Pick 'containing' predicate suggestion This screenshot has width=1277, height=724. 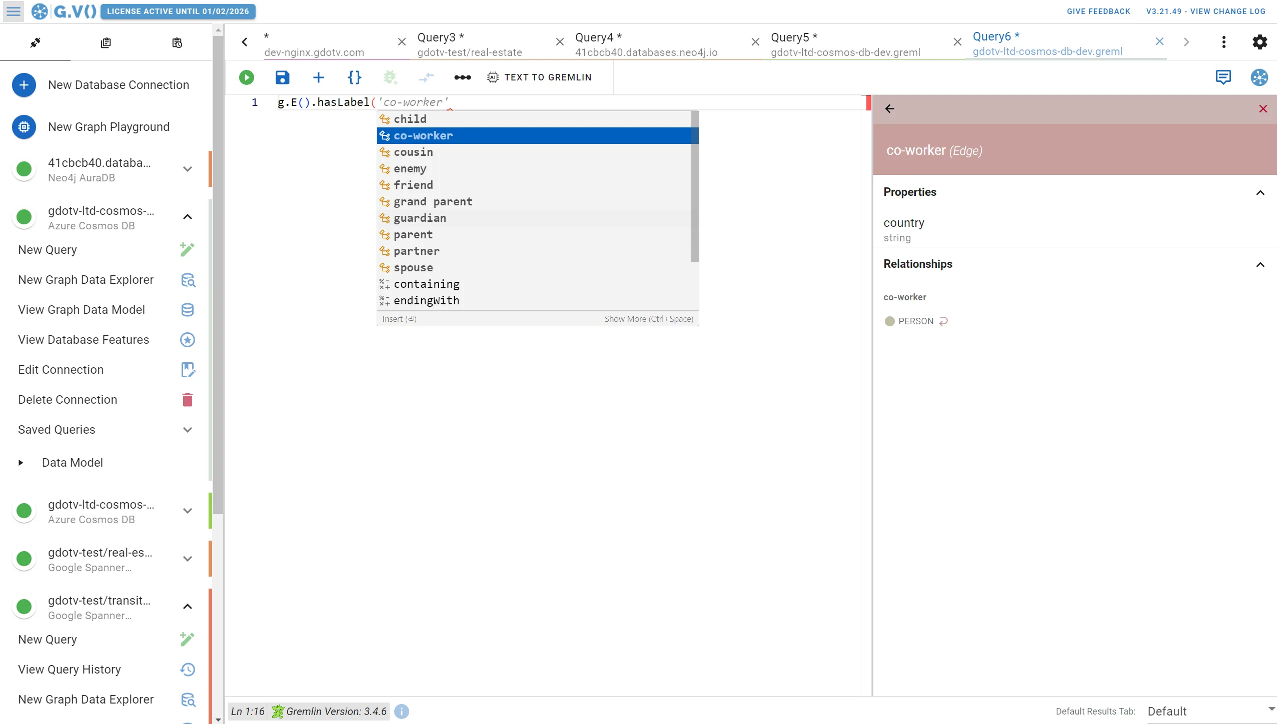pyautogui.click(x=534, y=284)
